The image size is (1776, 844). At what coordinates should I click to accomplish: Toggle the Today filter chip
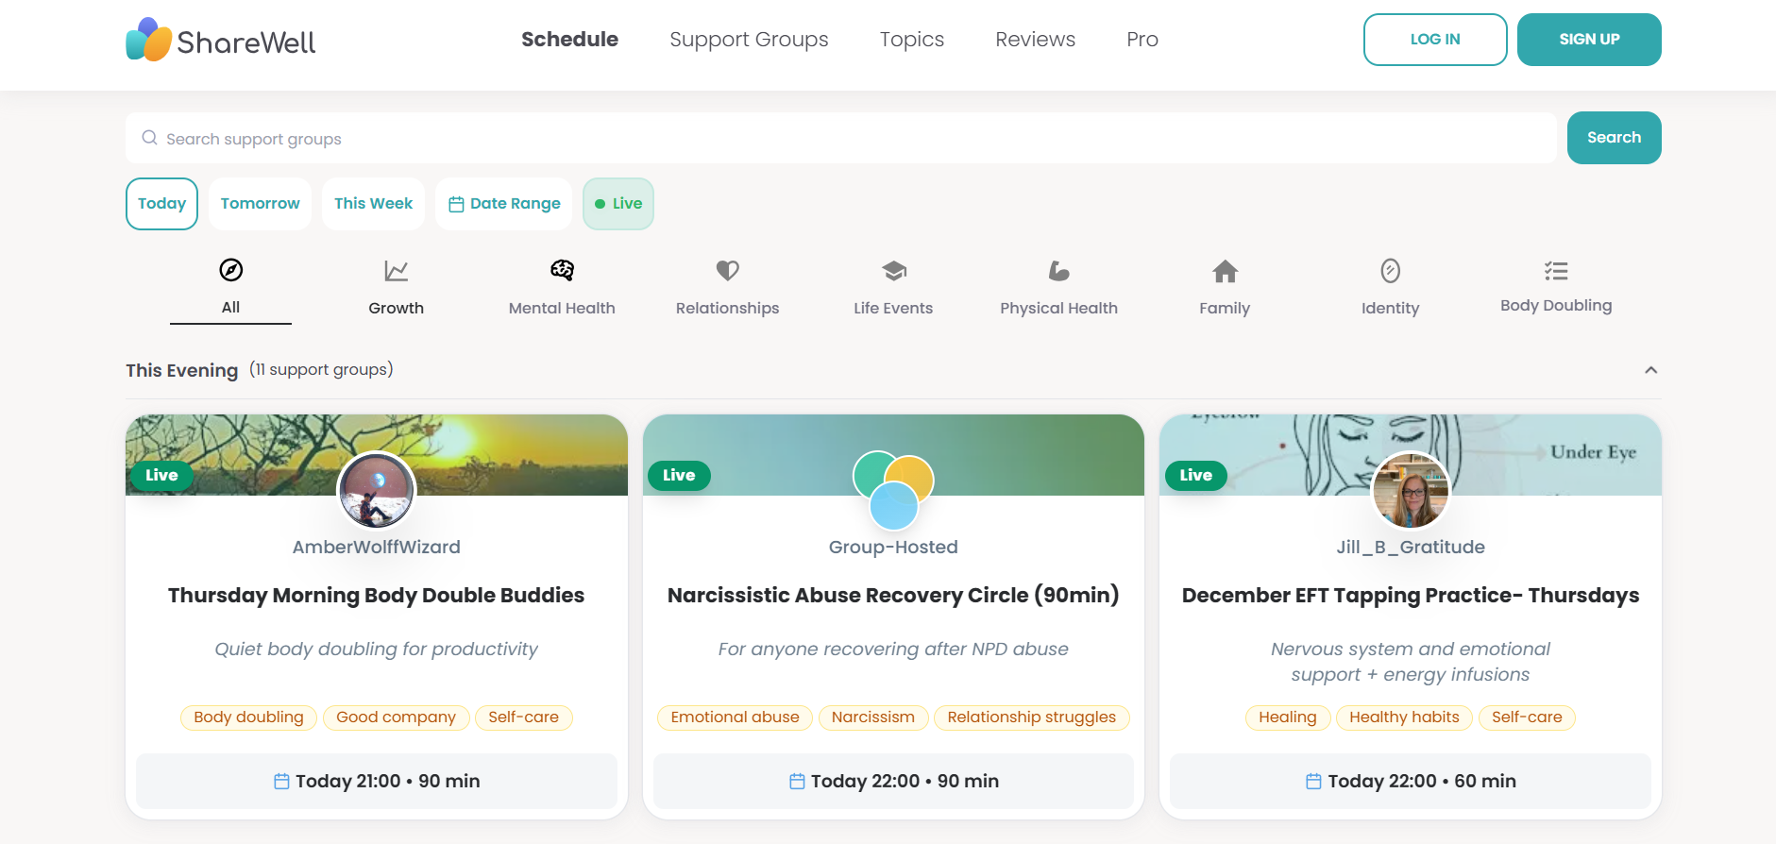click(161, 204)
